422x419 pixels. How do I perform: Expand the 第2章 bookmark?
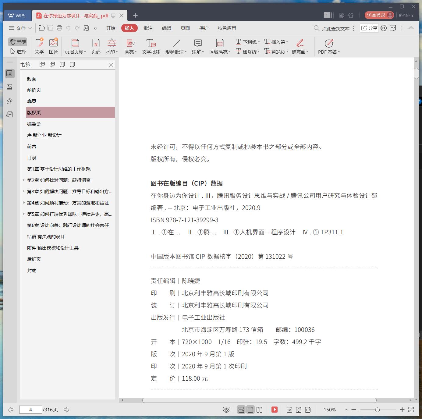coord(24,180)
